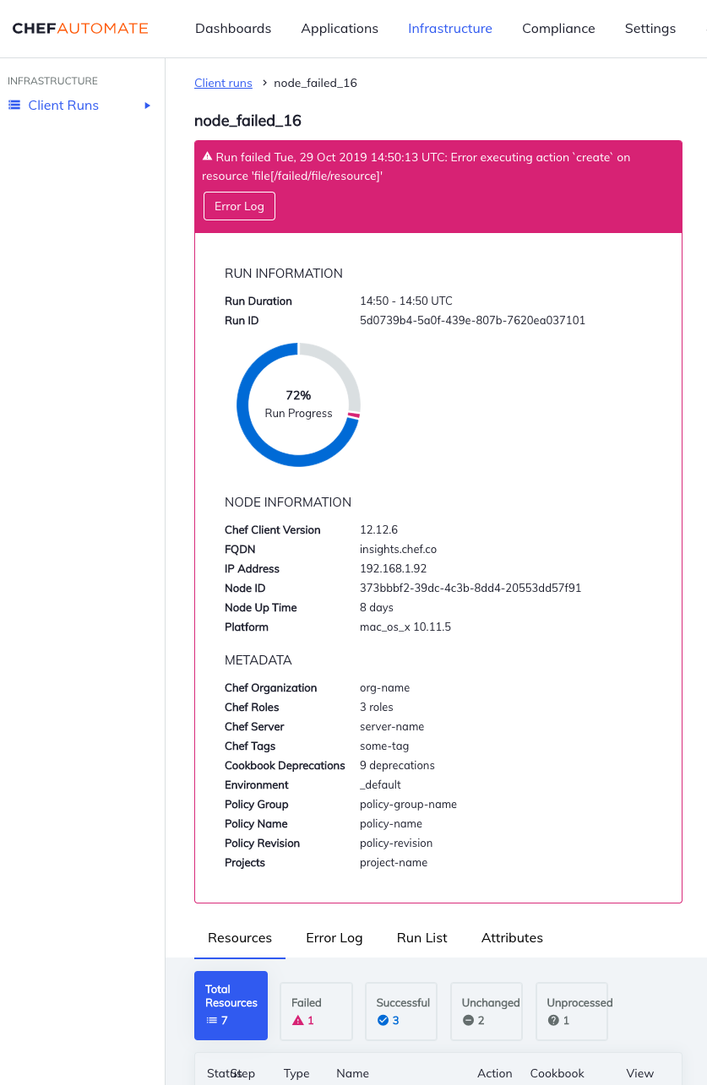Follow the Client runs breadcrumb link
The image size is (707, 1085).
pyautogui.click(x=223, y=83)
